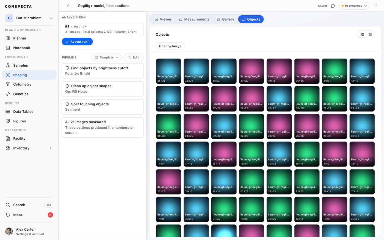
Task: Click 'Find objects by brightness cutoff' step
Action: coord(103,70)
